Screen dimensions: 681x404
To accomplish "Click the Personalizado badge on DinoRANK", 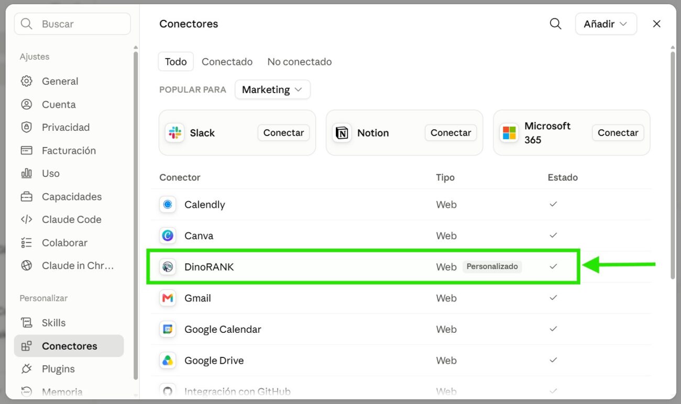I will click(492, 266).
